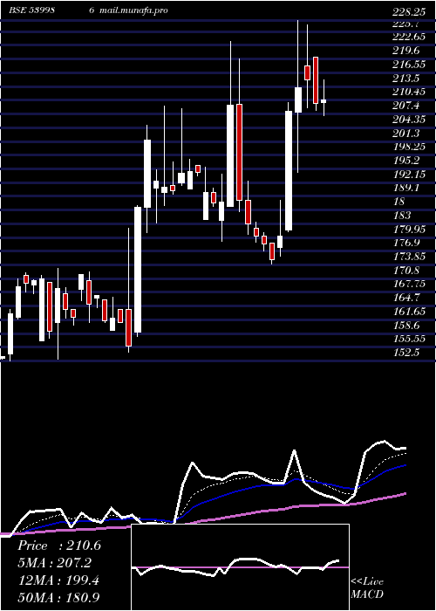
Task: Select the 219.6 price axis label
Action: pyautogui.click(x=405, y=51)
